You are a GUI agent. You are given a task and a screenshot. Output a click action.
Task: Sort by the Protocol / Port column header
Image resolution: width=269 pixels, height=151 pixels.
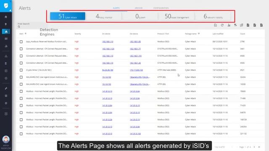[x=163, y=34]
